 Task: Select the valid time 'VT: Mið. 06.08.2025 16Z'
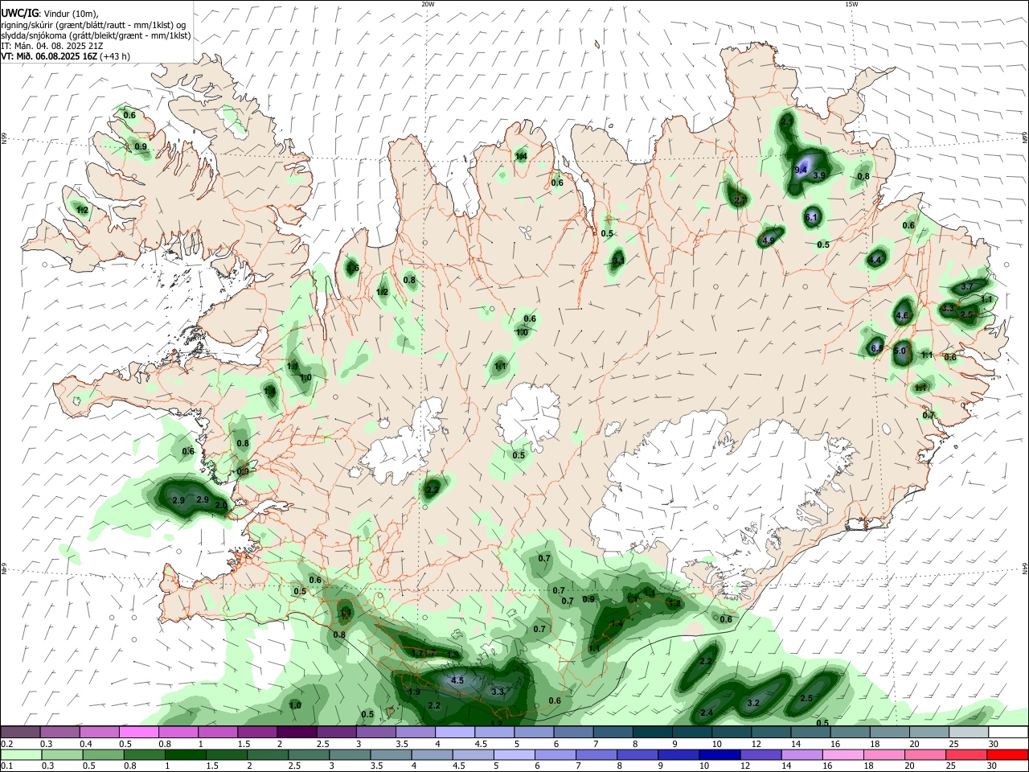tap(49, 56)
